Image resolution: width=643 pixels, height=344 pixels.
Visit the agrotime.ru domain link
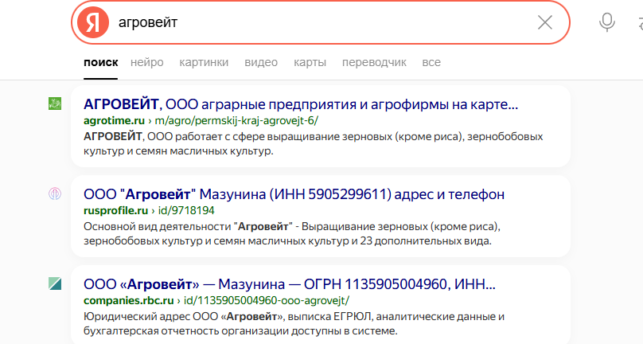(x=114, y=121)
